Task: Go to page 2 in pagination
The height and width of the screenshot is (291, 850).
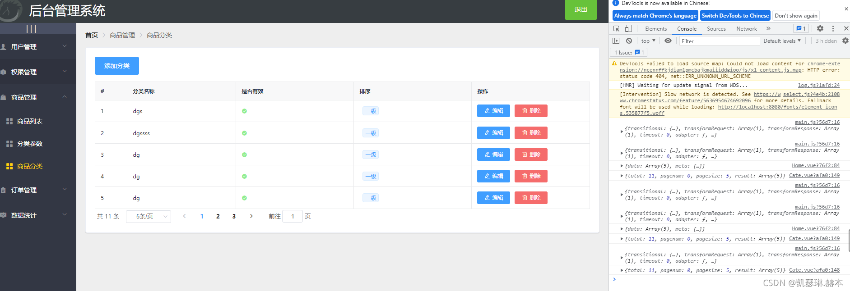Action: coord(218,216)
